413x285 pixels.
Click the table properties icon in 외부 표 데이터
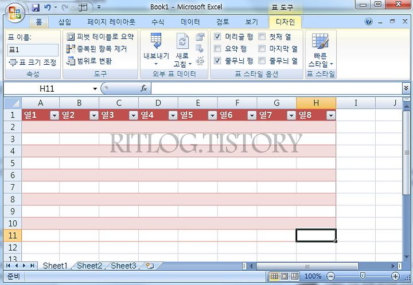click(x=200, y=37)
